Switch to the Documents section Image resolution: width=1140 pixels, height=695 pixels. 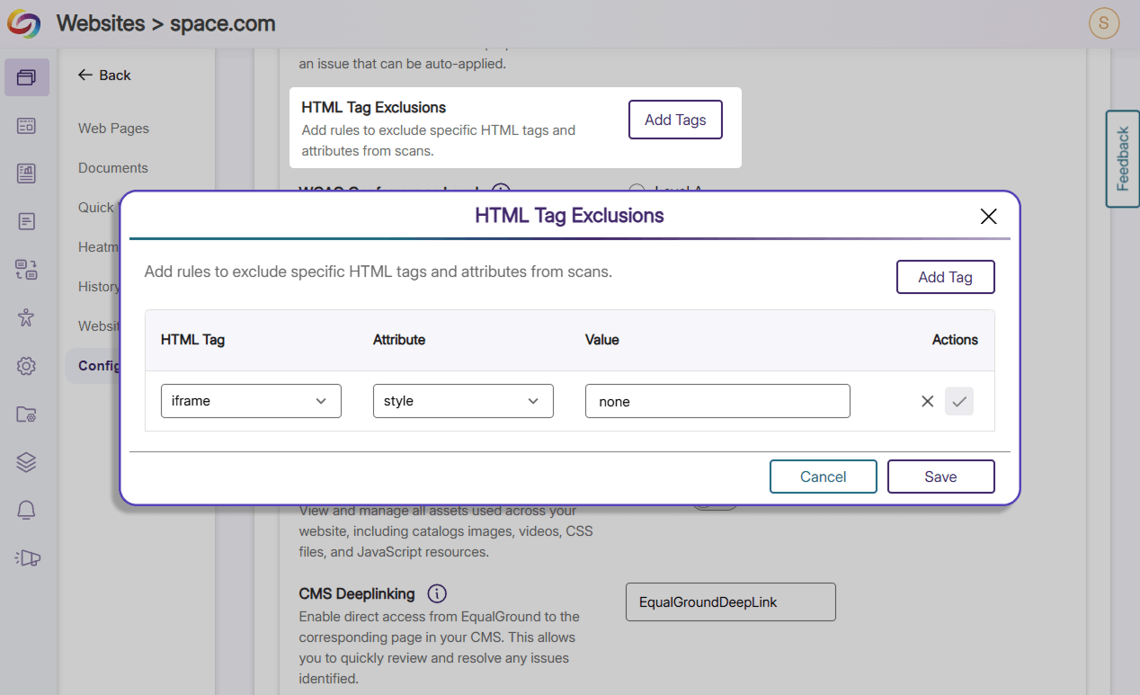(112, 167)
